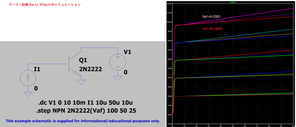Select the V1 voltage source symbol

(117, 62)
